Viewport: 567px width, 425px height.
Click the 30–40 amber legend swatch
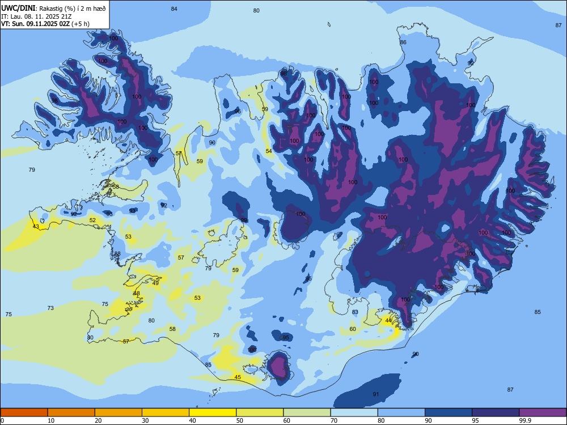click(166, 413)
